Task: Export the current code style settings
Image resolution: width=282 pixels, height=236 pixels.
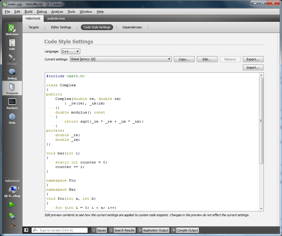Action: pos(253,59)
